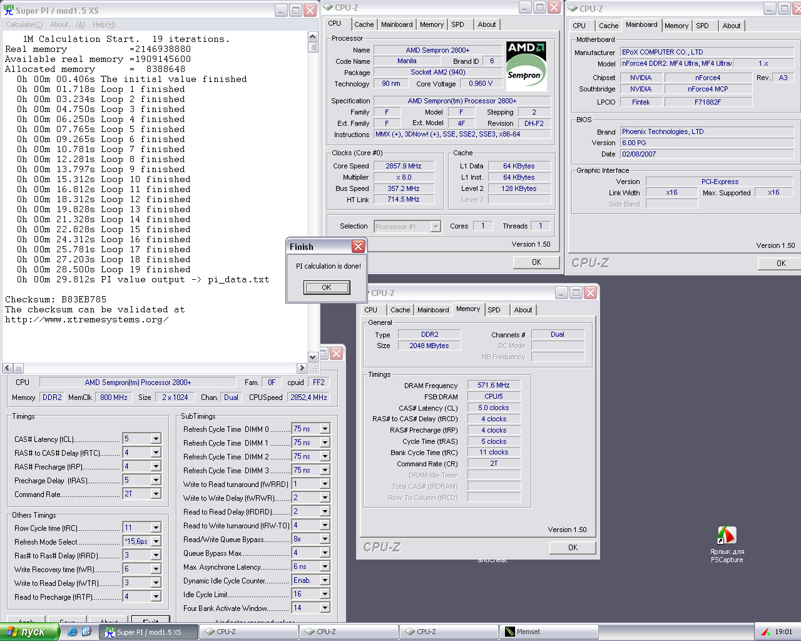Viewport: 801px width, 641px height.
Task: Open Write Recovery time (tWR) dropdown
Action: [156, 569]
